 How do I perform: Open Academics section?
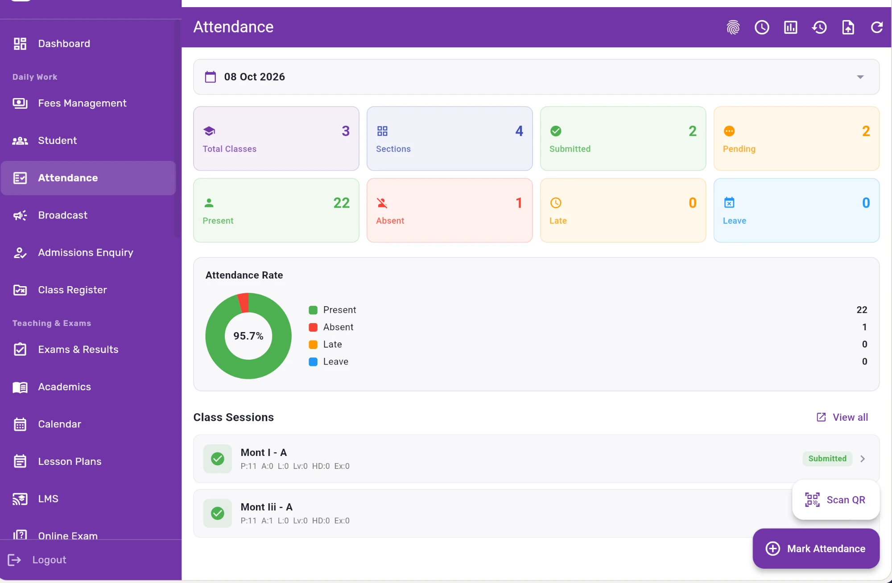[88, 387]
